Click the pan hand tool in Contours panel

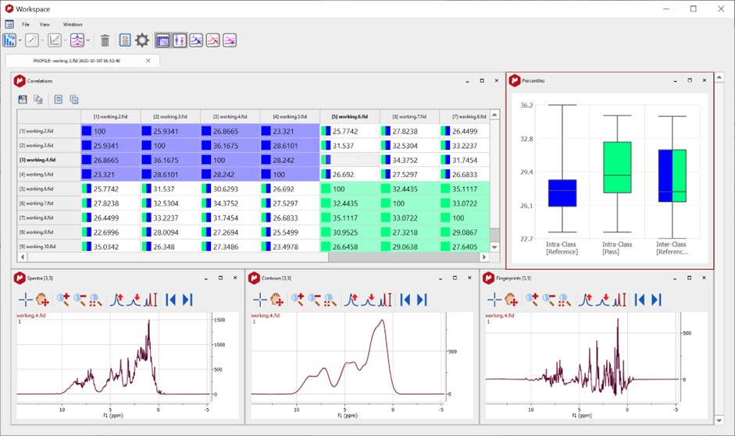(277, 300)
